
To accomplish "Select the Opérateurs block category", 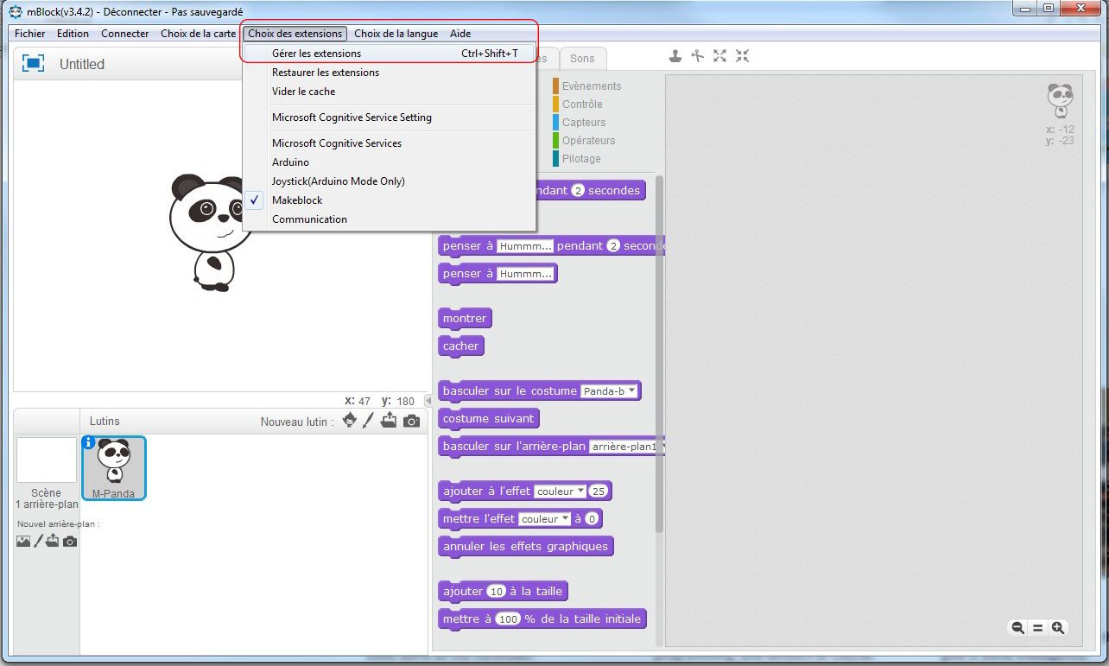I will (588, 141).
